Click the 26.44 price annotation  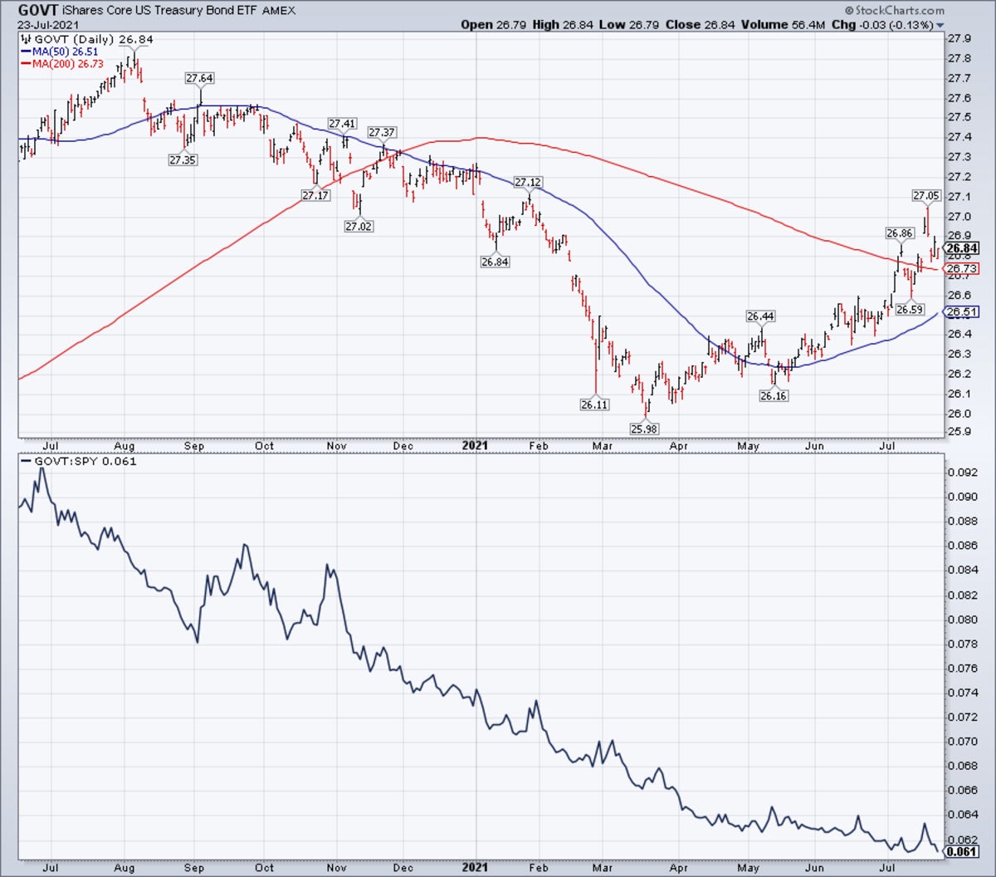(760, 316)
